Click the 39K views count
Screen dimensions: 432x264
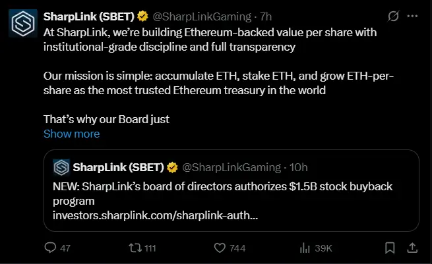click(323, 248)
